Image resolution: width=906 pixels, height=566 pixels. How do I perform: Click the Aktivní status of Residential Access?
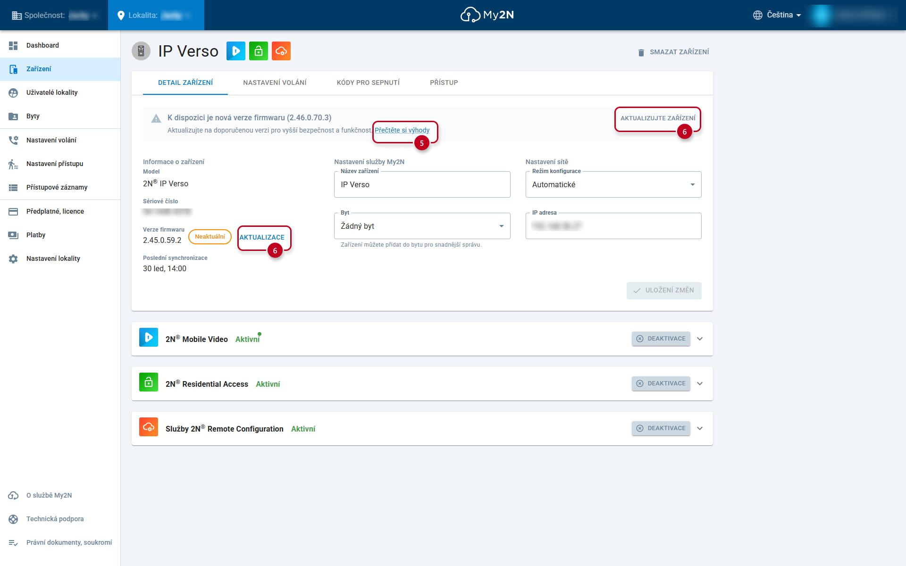click(268, 384)
